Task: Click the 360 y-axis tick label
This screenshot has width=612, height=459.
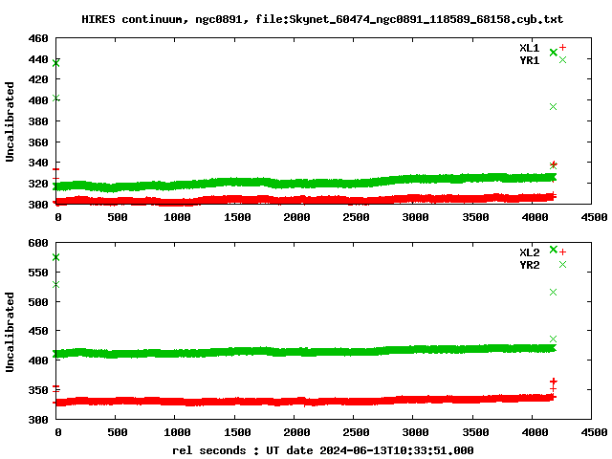Action: point(38,142)
